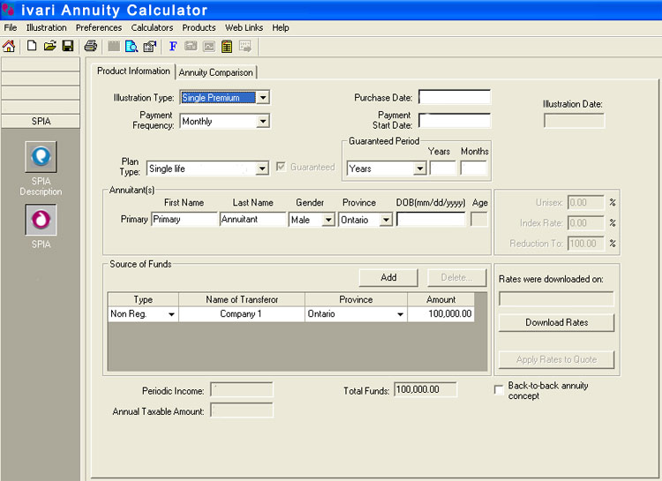The height and width of the screenshot is (481, 662).
Task: Open the Calculators menu
Action: (x=152, y=28)
